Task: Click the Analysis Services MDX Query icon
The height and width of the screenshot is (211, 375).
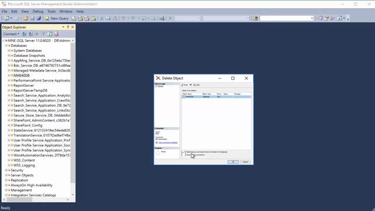Action: 81,18
